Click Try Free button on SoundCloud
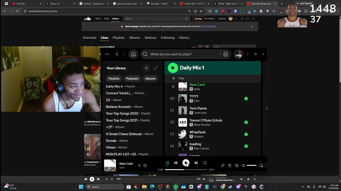 pos(198,19)
